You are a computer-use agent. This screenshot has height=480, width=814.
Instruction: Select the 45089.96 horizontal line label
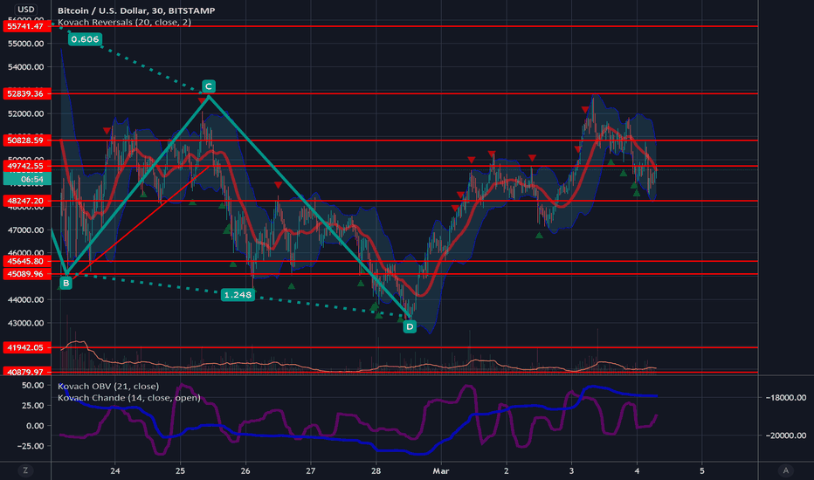click(x=25, y=274)
